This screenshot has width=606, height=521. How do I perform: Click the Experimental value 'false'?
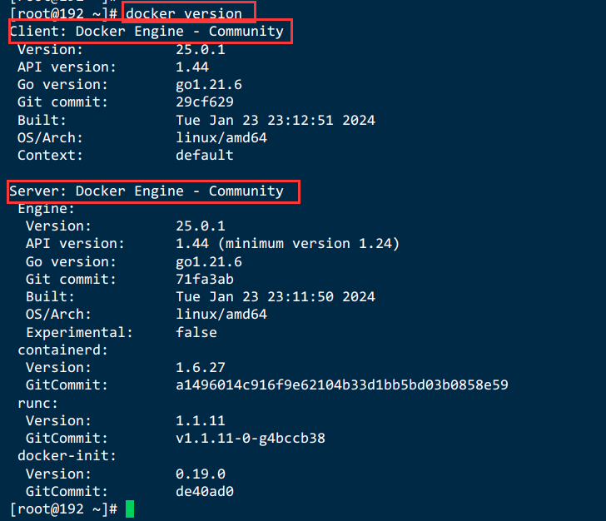(196, 332)
